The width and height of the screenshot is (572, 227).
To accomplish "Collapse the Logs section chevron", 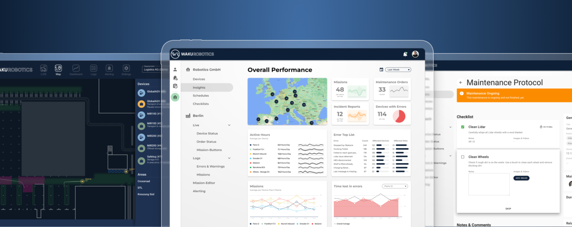I will 229,158.
